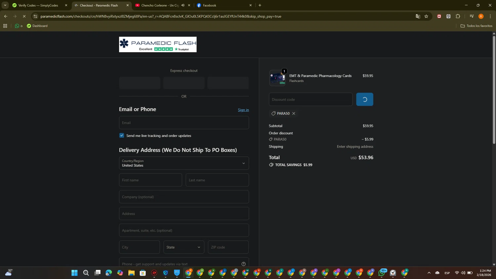Image resolution: width=496 pixels, height=279 pixels.
Task: Click the Address field
Action: (x=184, y=214)
